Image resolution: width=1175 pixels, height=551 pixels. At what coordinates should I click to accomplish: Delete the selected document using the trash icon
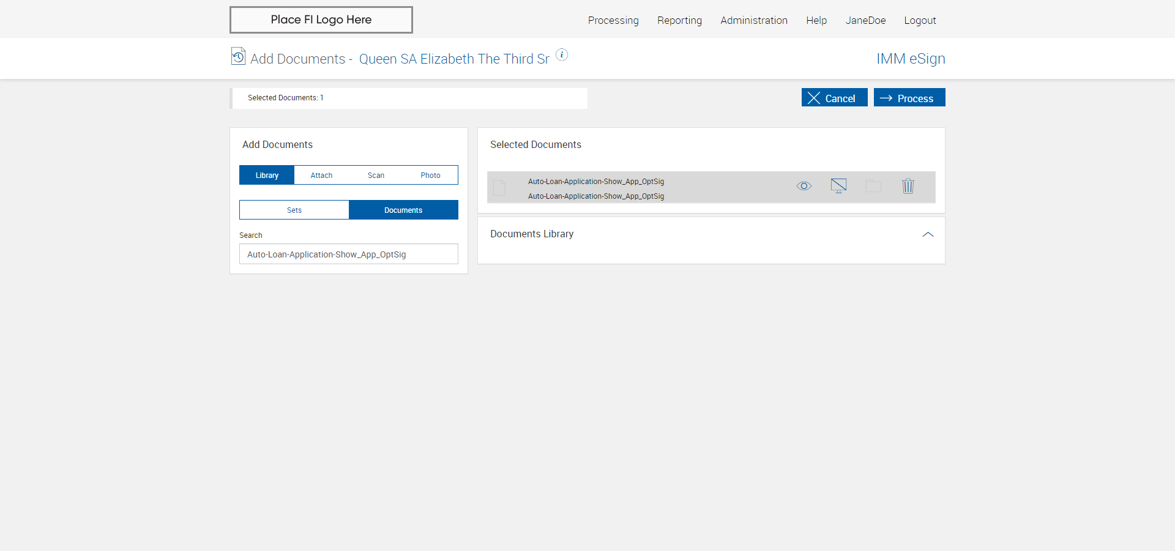908,186
